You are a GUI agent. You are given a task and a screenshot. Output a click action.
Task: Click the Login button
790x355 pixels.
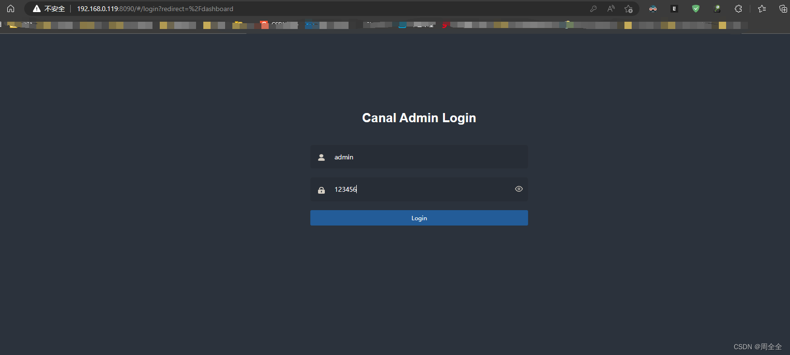(x=419, y=218)
